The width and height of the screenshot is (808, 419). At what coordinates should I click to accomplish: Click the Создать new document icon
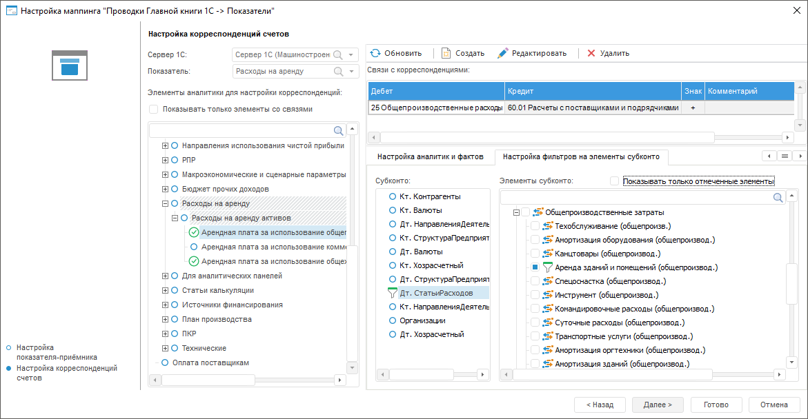click(x=446, y=53)
